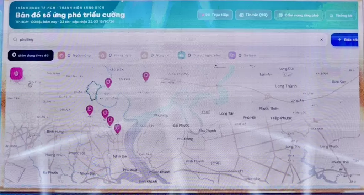The width and height of the screenshot is (364, 195).
Task: Click the blue Báo cáo report button
Action: [x=345, y=40]
